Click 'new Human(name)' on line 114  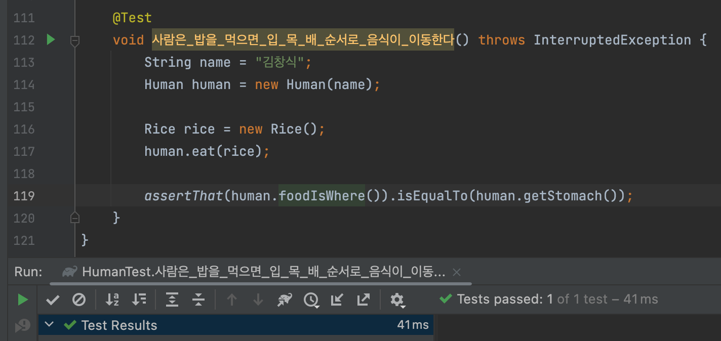pyautogui.click(x=313, y=84)
